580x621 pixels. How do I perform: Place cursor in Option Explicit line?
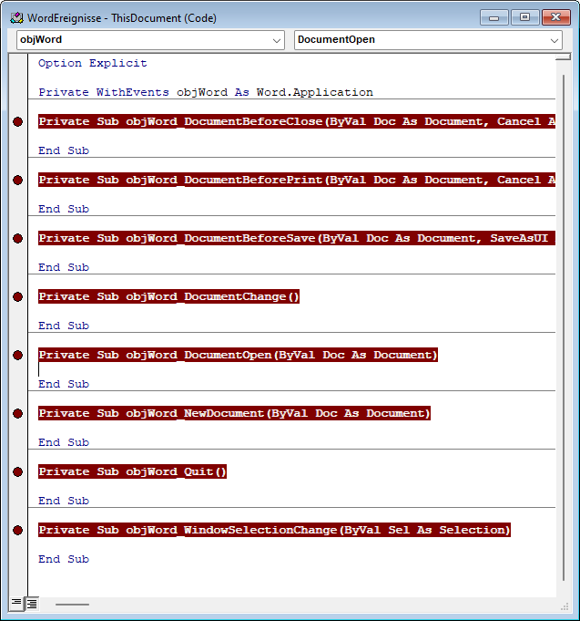93,64
